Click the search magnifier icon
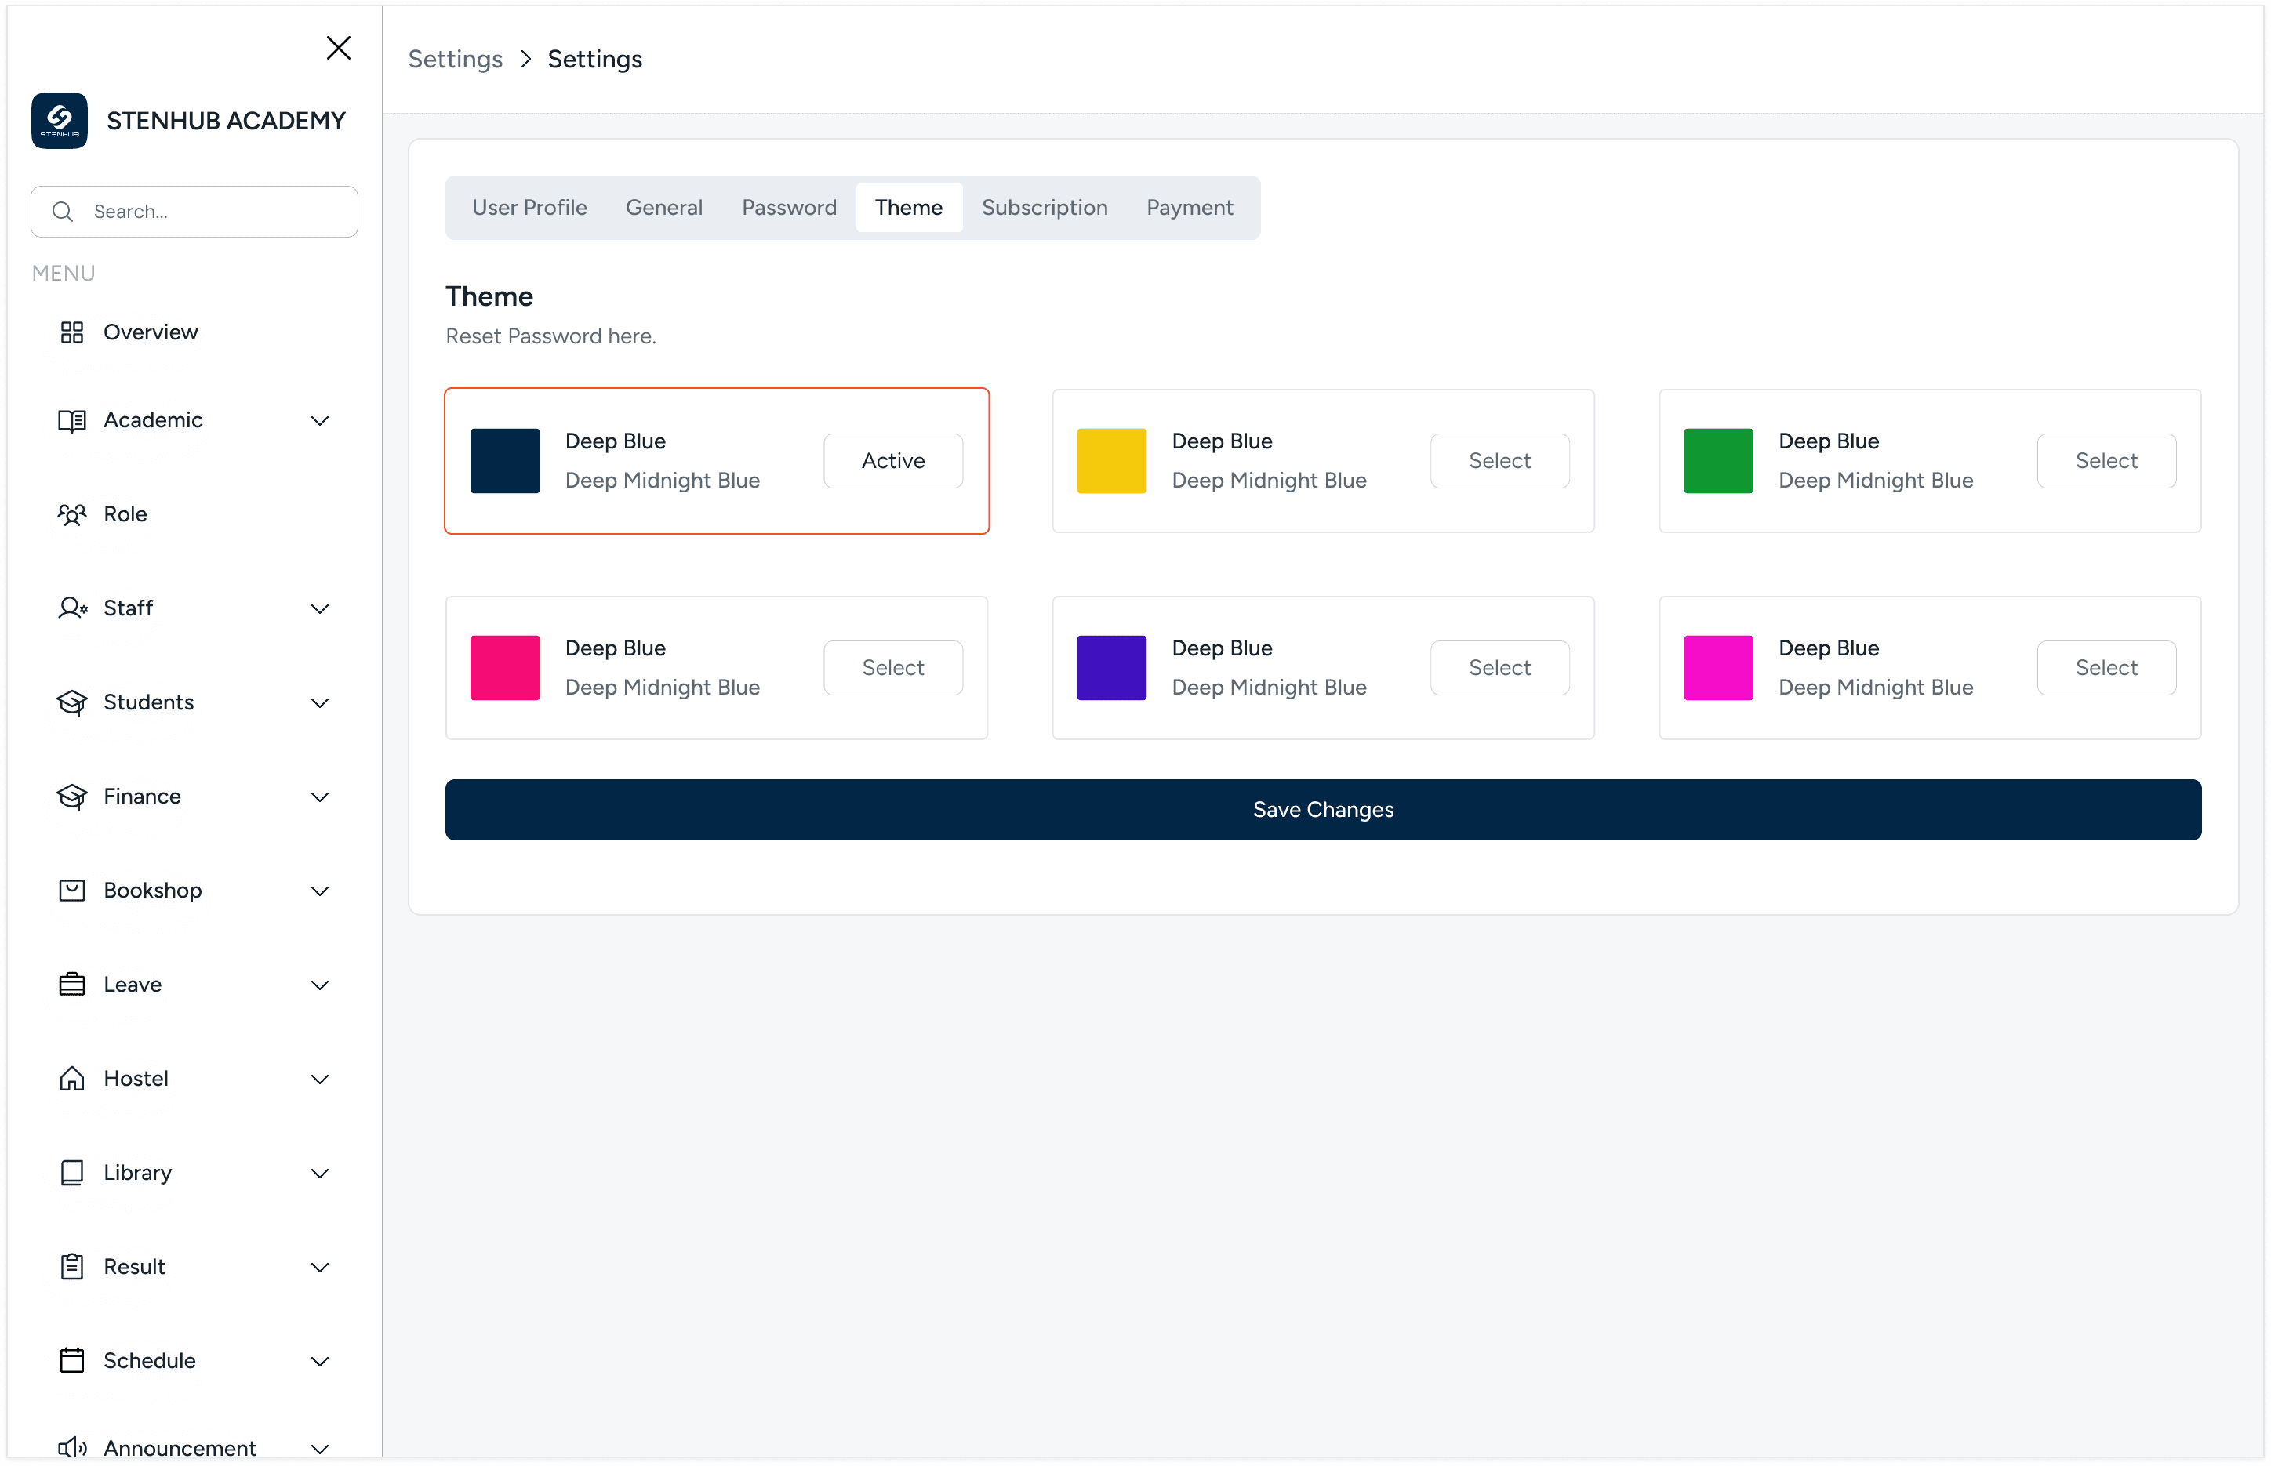Screen dimensions: 2271x1466 [63, 212]
